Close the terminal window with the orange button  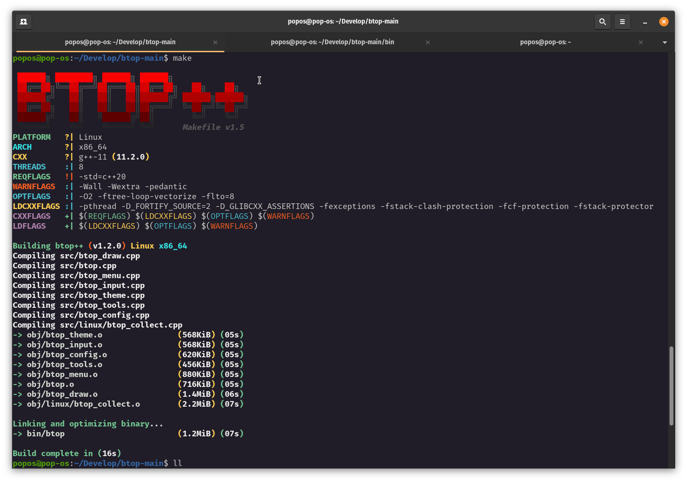(x=663, y=22)
